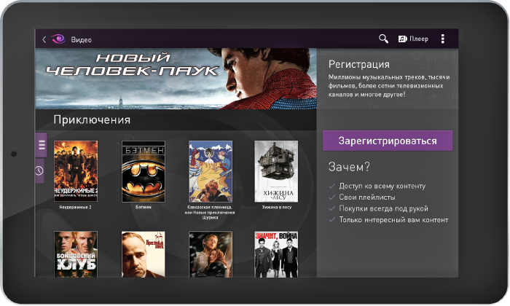Tap the 'Неудержимые 2' caption
Screen dimensions: 510x306
tap(76, 207)
